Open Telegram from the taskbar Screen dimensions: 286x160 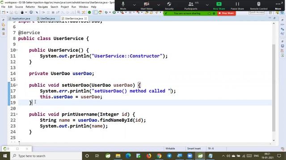click(x=169, y=156)
